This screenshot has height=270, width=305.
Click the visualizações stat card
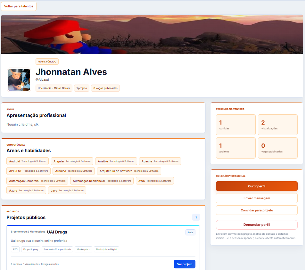278,125
